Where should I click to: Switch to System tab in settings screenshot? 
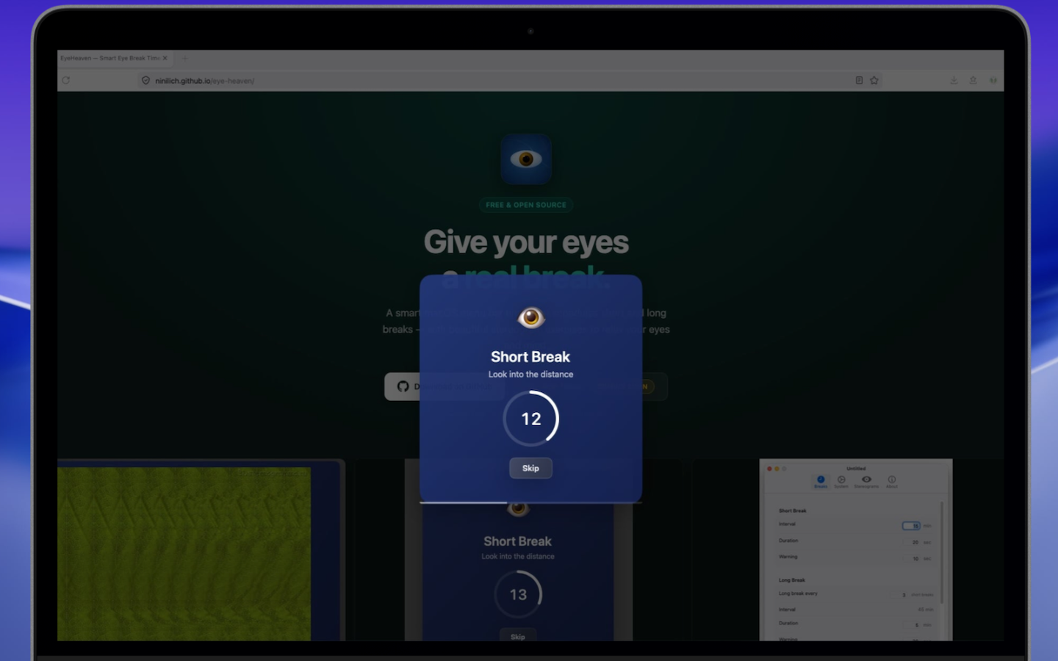pyautogui.click(x=841, y=481)
